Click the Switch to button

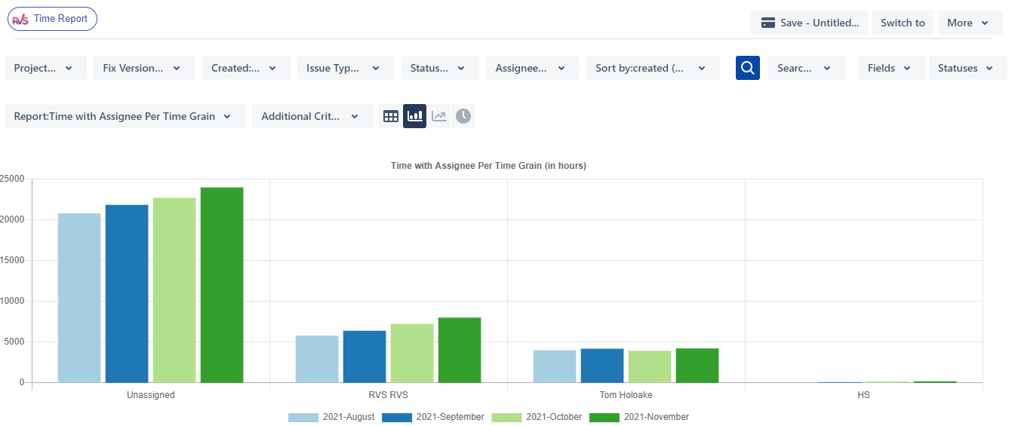click(x=903, y=23)
